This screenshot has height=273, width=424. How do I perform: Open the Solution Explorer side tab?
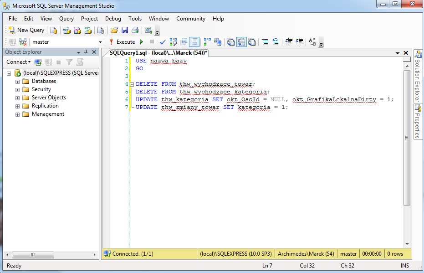(417, 76)
